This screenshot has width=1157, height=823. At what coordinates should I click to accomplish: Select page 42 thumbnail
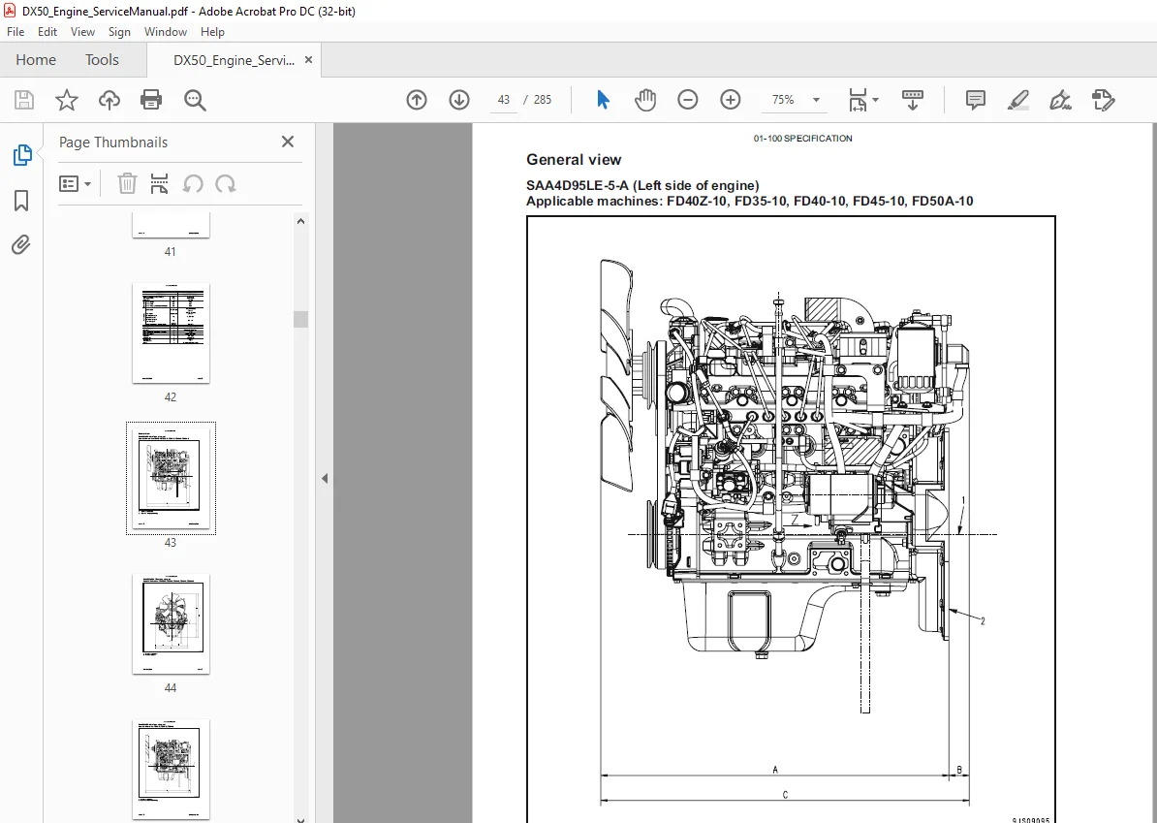pos(171,332)
